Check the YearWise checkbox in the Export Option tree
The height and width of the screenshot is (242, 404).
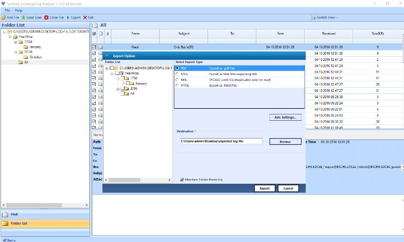(117, 73)
